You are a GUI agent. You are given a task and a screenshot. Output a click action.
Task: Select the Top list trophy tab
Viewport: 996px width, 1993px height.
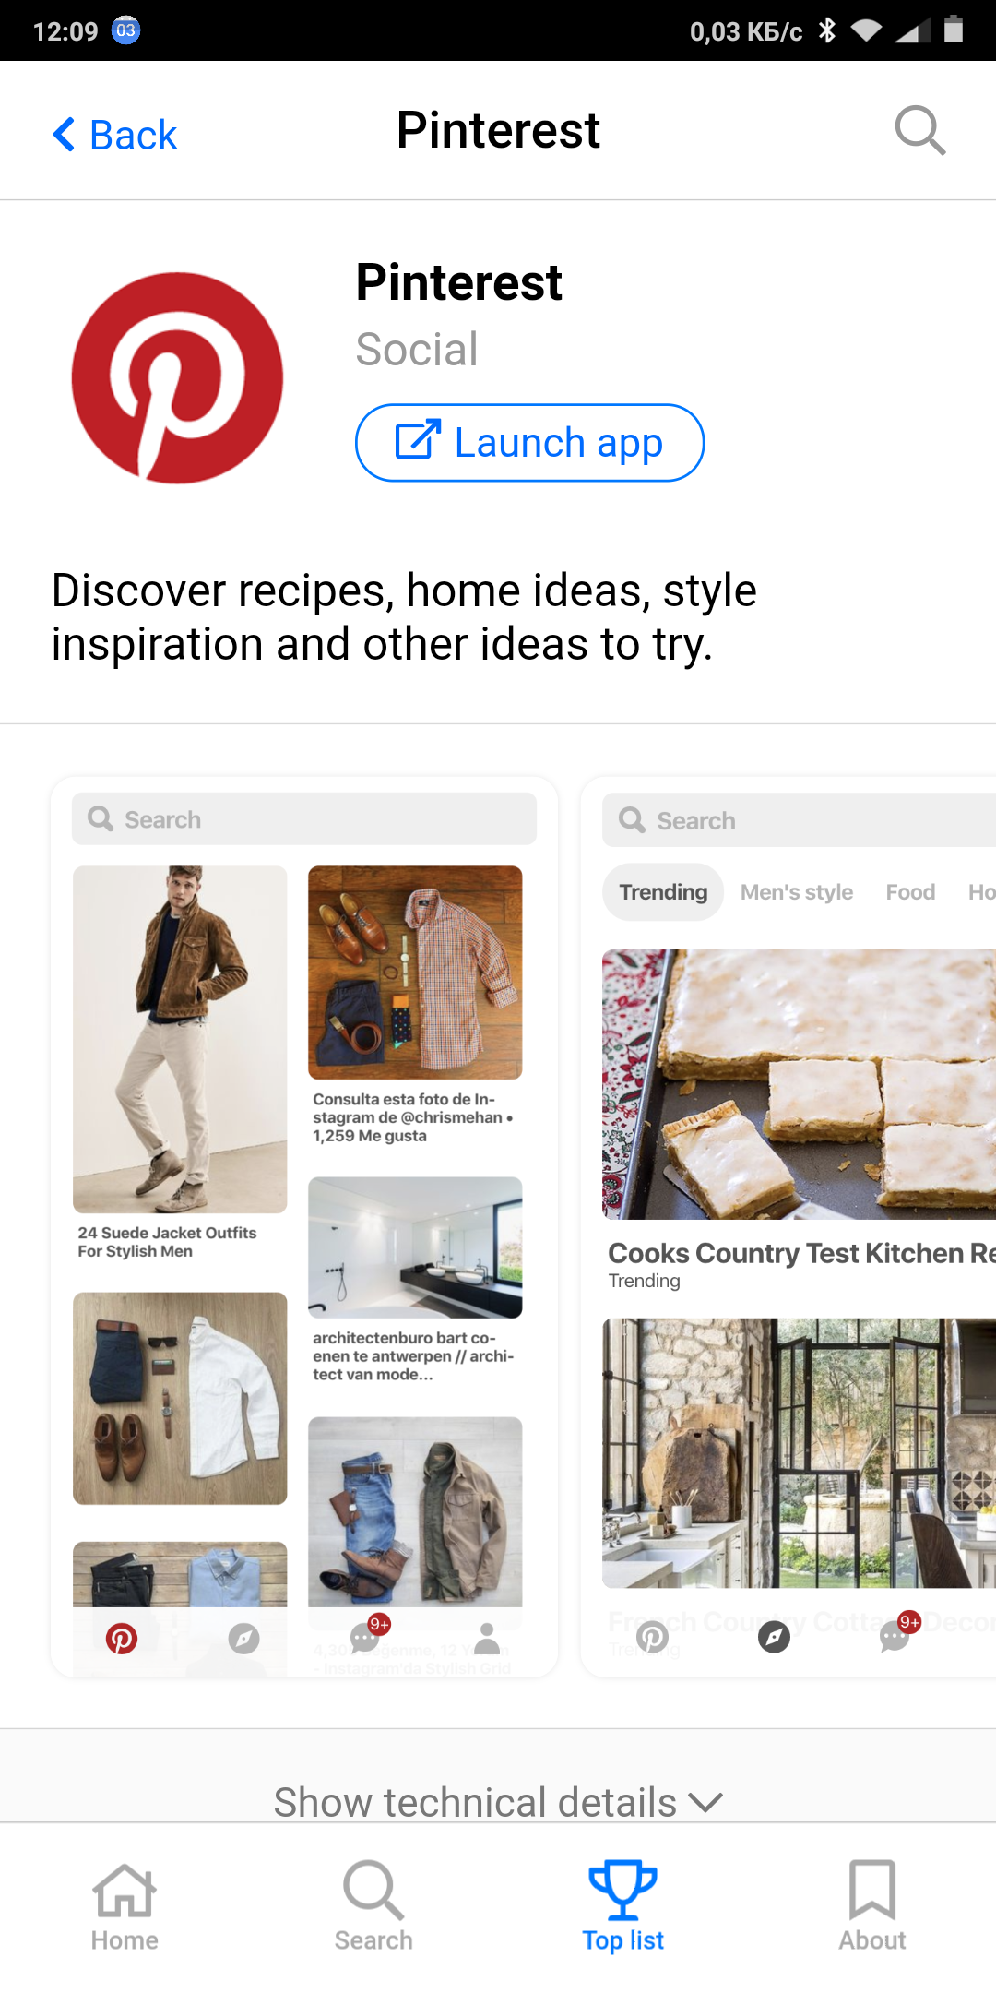(622, 1906)
